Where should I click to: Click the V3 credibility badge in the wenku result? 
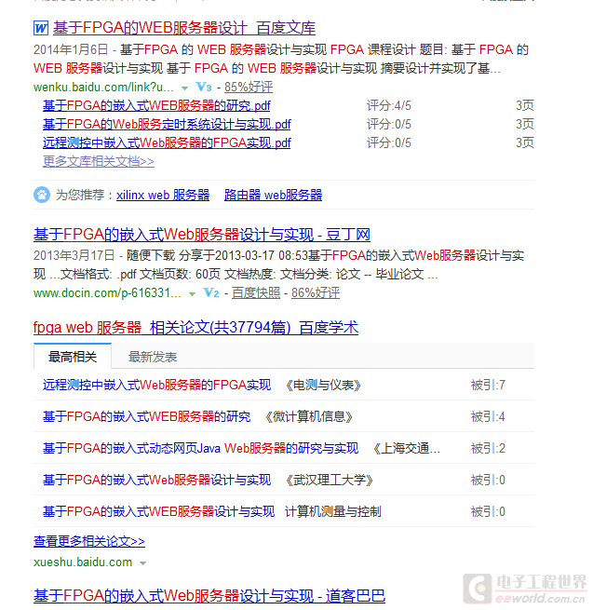point(204,87)
